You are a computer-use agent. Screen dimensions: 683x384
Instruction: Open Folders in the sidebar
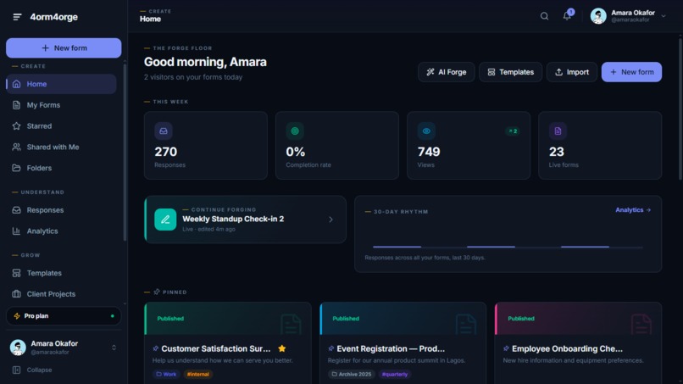tap(61, 168)
